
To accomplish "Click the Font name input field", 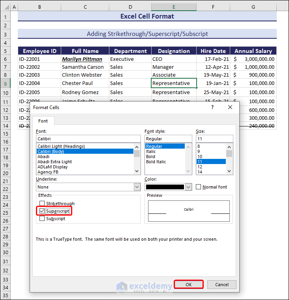I will [88, 139].
